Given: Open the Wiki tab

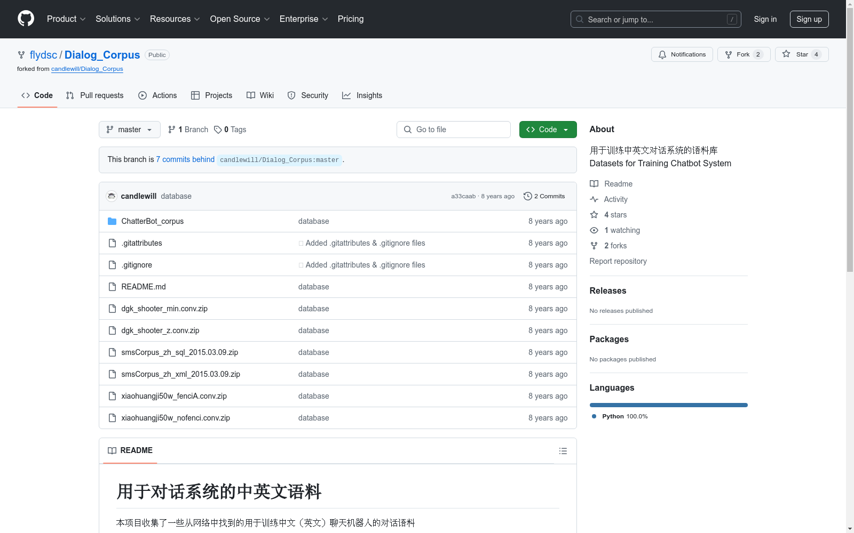Looking at the screenshot, I should click(x=260, y=95).
